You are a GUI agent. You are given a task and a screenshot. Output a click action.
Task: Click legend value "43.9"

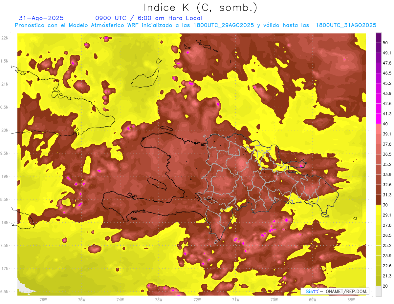(x=387, y=93)
